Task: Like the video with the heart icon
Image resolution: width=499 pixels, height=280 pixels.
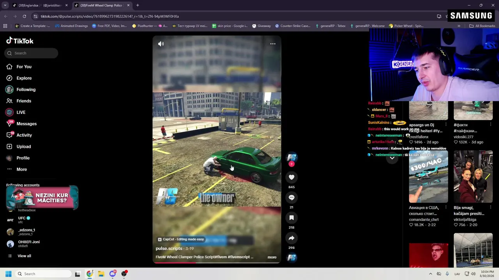Action: (292, 177)
